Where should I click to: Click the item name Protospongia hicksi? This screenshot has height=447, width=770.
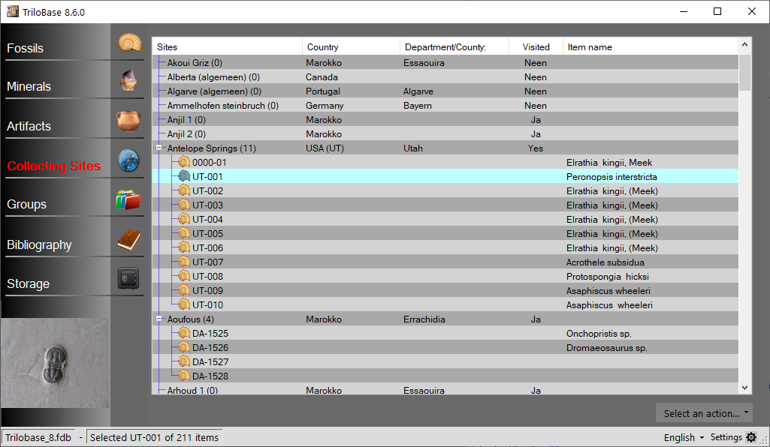click(x=608, y=277)
